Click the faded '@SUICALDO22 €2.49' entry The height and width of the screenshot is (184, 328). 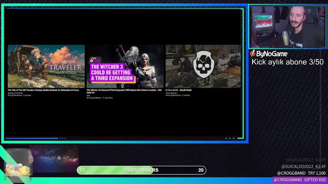pos(306,160)
